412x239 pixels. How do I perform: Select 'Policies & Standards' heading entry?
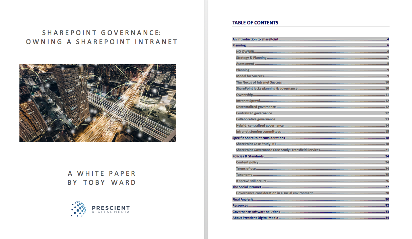pyautogui.click(x=311, y=156)
